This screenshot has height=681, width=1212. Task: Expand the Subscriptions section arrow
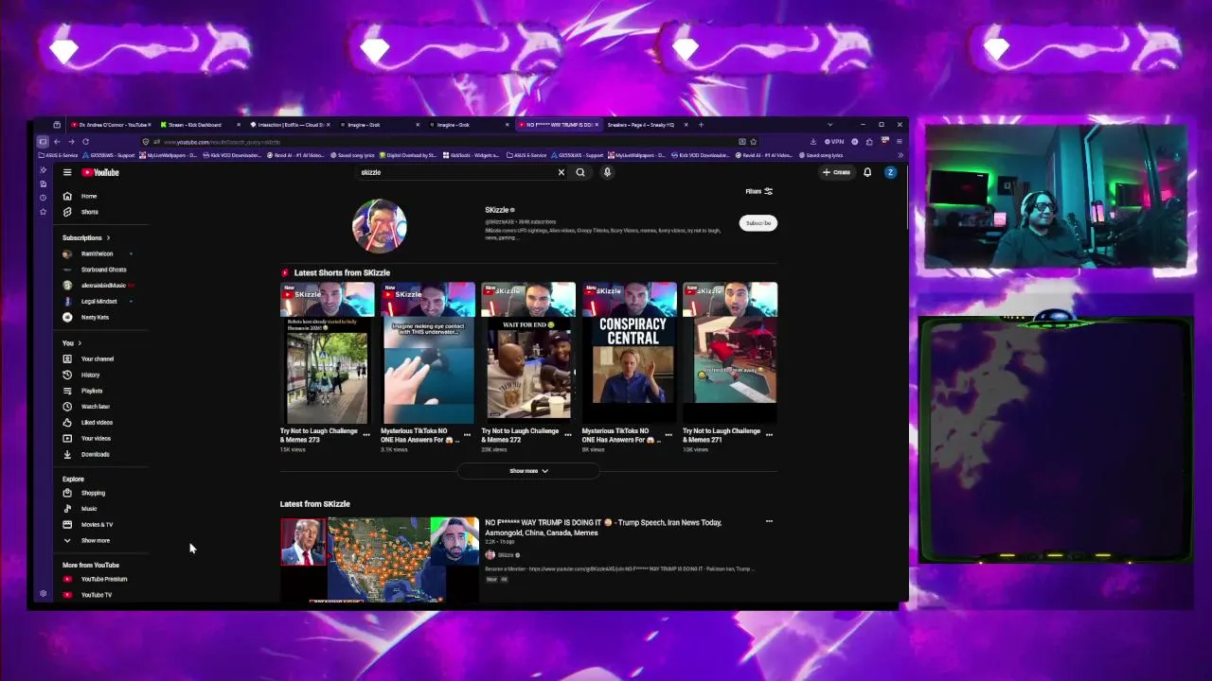click(108, 238)
